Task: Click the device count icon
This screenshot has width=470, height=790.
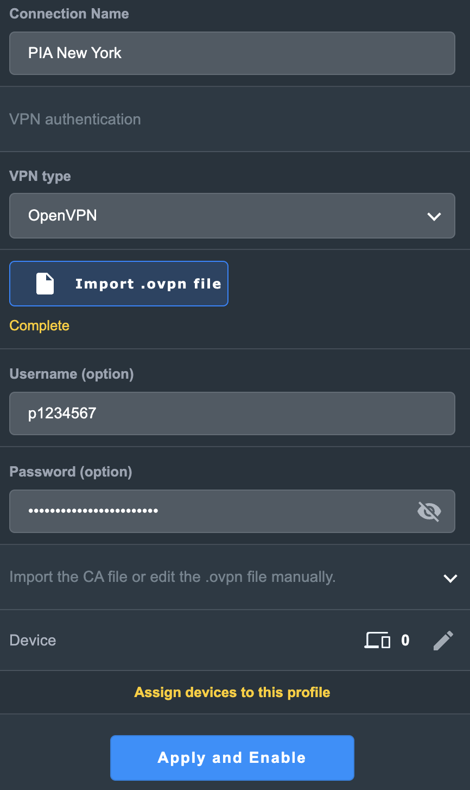Action: 377,641
